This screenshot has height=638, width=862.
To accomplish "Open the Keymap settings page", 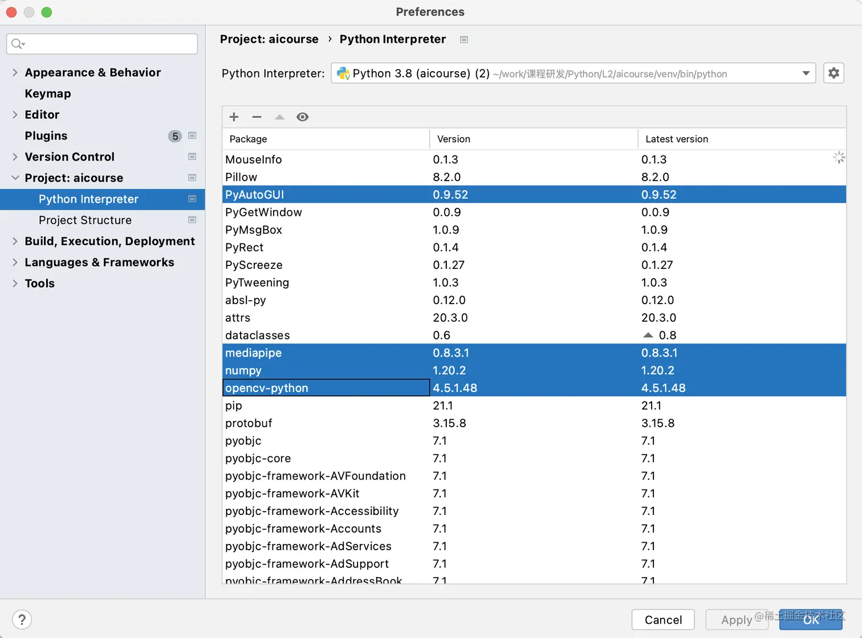I will (48, 93).
